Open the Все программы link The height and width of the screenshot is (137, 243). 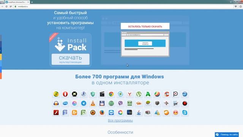tap(120, 120)
